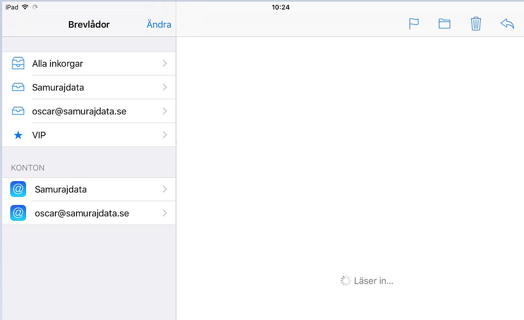Click the @ icon of Samurajdata account
Viewport: 524px width, 320px height.
click(18, 189)
